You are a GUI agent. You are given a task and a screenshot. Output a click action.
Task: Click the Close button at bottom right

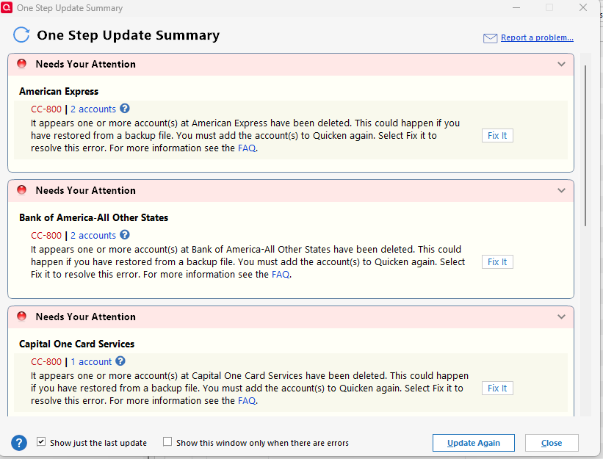pos(552,443)
